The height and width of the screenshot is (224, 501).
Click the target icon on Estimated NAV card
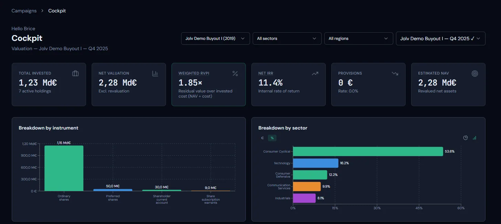click(x=475, y=74)
